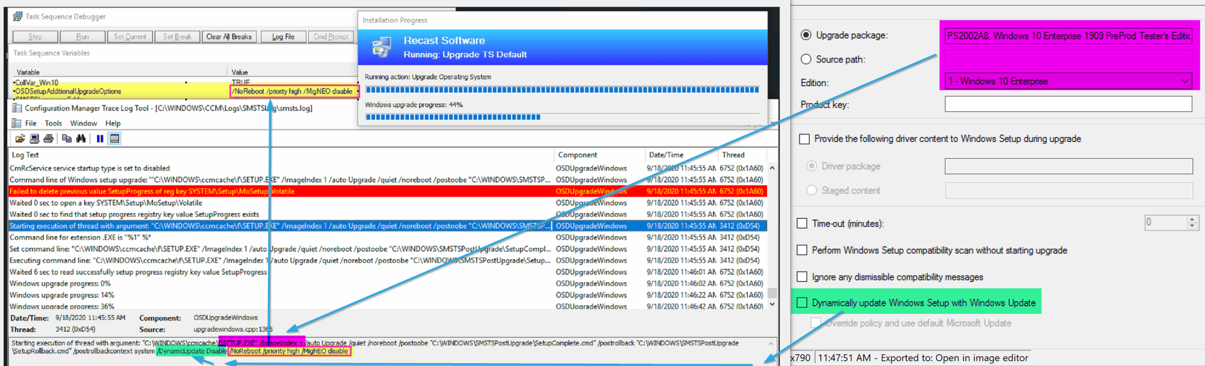Pause log monitoring with the pause icon
The height and width of the screenshot is (366, 1205).
pyautogui.click(x=100, y=138)
